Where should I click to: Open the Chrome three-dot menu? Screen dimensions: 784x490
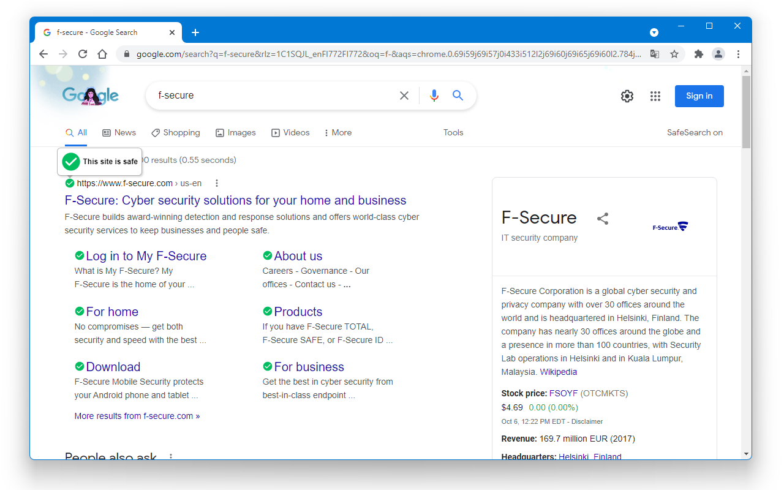pyautogui.click(x=739, y=54)
